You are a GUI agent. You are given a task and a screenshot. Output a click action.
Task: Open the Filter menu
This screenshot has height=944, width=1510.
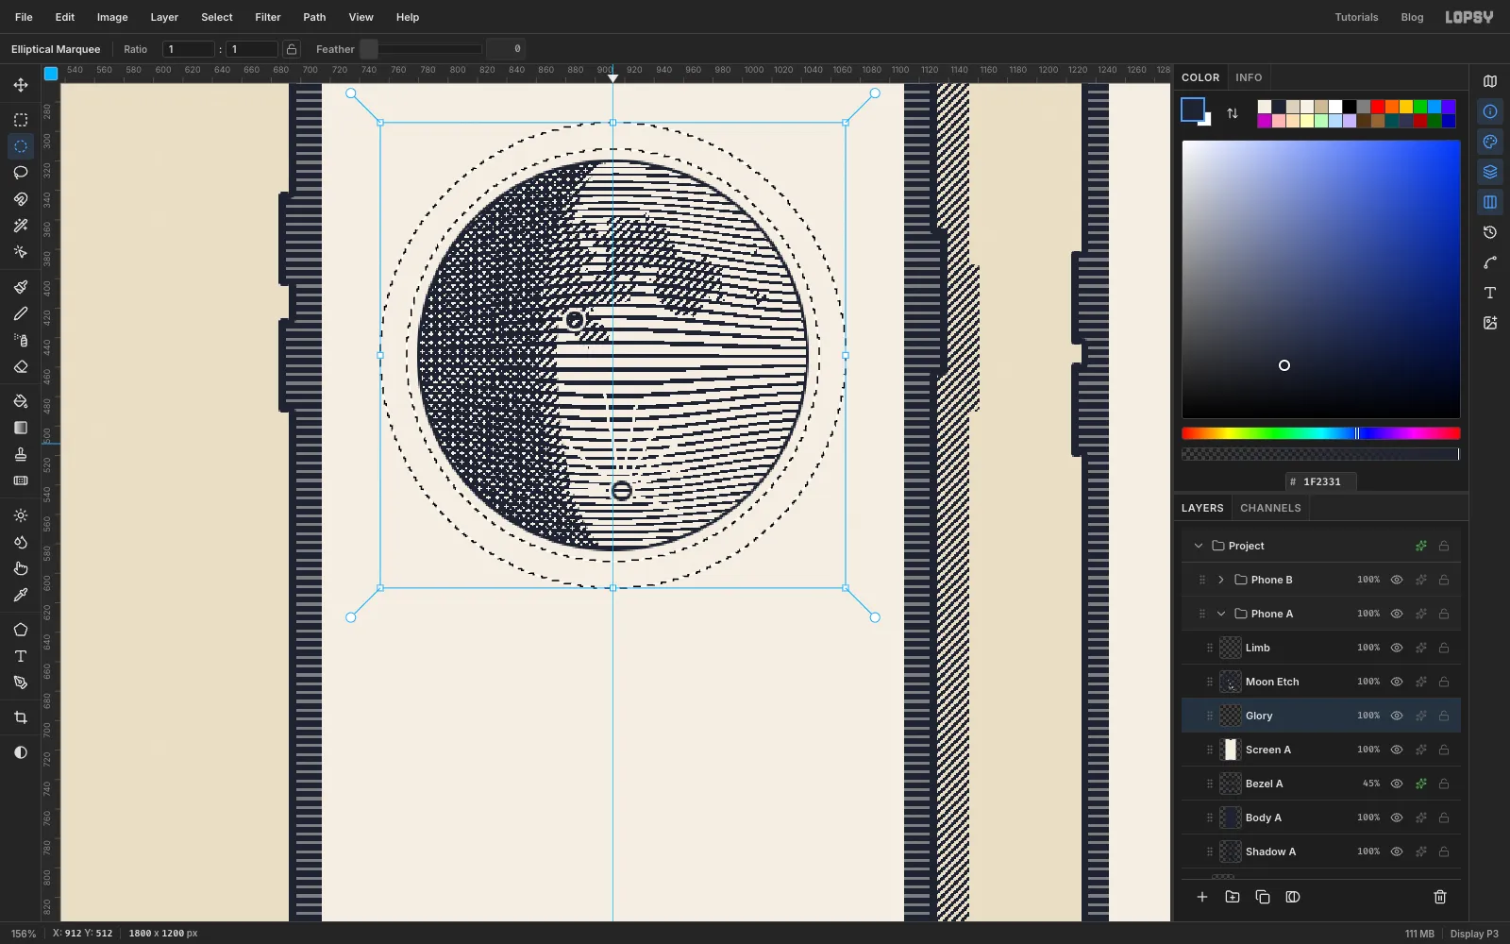tap(268, 17)
